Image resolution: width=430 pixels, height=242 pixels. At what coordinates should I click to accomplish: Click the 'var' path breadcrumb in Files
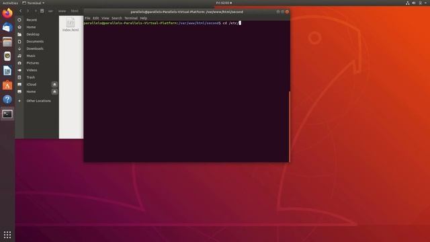coord(50,11)
